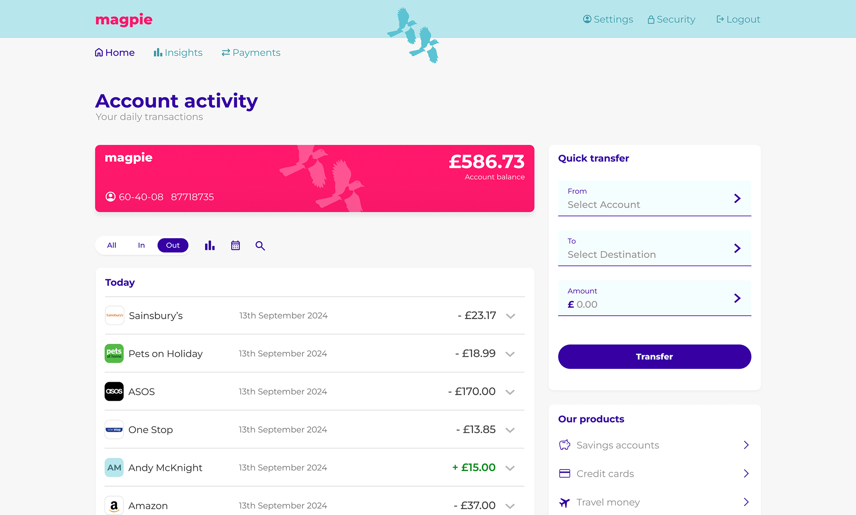
Task: Click the airplane travel money icon
Action: click(565, 502)
